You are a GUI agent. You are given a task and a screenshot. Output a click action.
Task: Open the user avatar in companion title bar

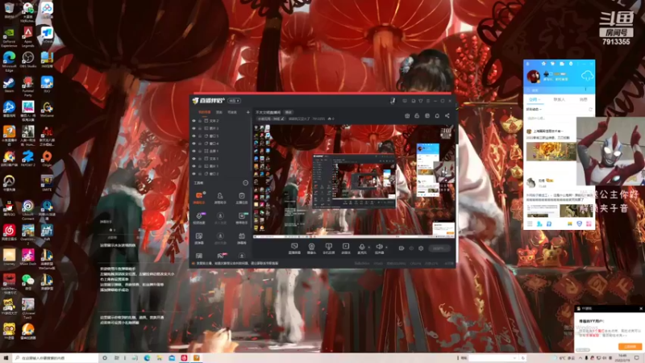(x=393, y=101)
